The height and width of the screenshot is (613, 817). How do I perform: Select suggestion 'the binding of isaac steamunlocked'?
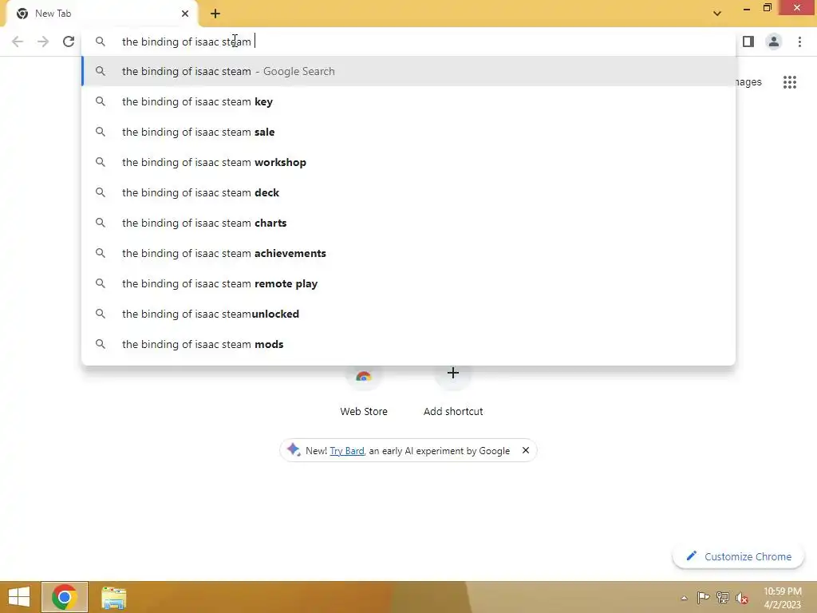409,314
